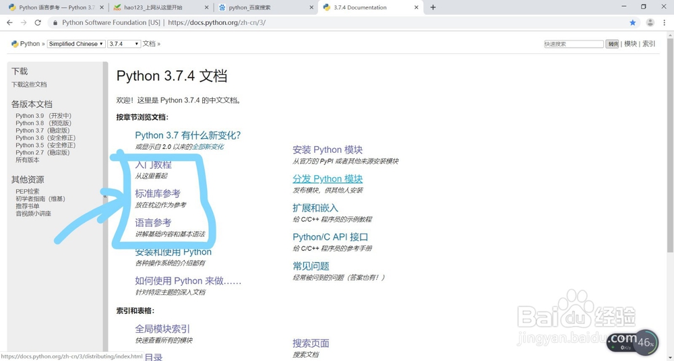Open the 3.7.4 version dropdown
674x361 pixels.
pyautogui.click(x=124, y=44)
